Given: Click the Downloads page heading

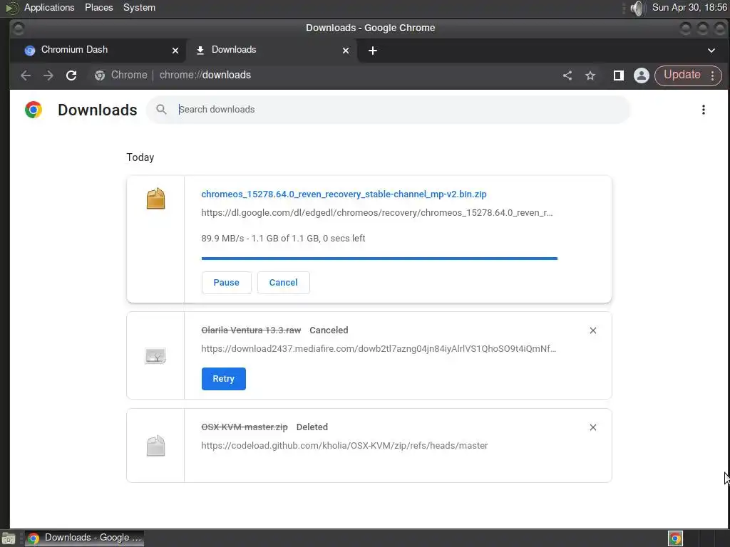Looking at the screenshot, I should click(x=97, y=110).
